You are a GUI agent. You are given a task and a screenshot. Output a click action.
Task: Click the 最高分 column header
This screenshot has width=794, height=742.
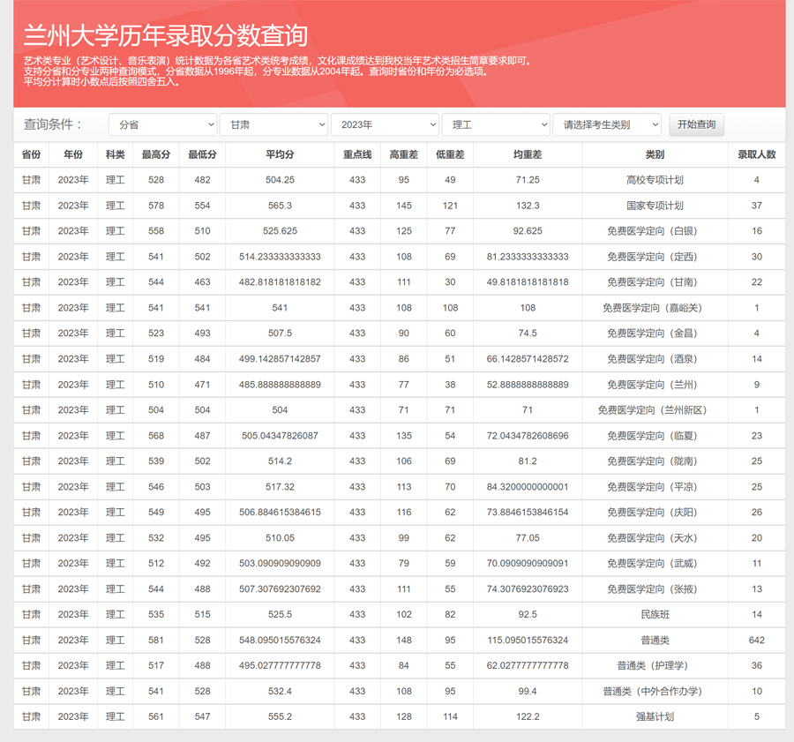coord(156,154)
